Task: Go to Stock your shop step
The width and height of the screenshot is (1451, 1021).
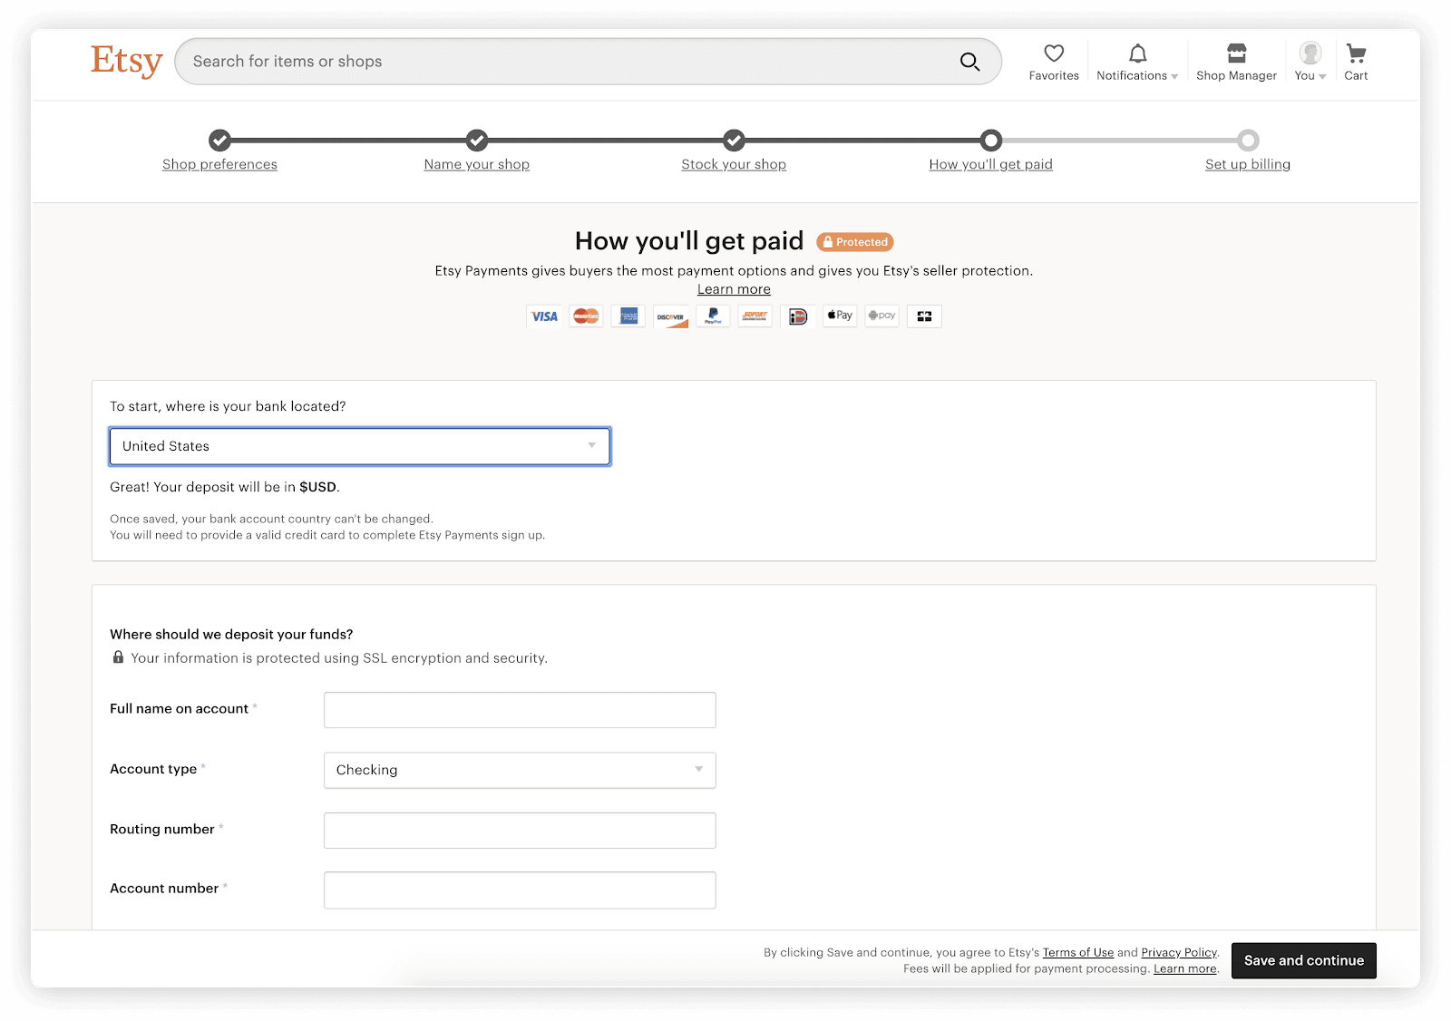Action: click(x=734, y=164)
